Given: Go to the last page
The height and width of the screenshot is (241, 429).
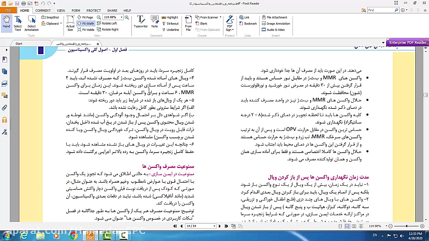Looking at the screenshot, I should pos(226,226).
